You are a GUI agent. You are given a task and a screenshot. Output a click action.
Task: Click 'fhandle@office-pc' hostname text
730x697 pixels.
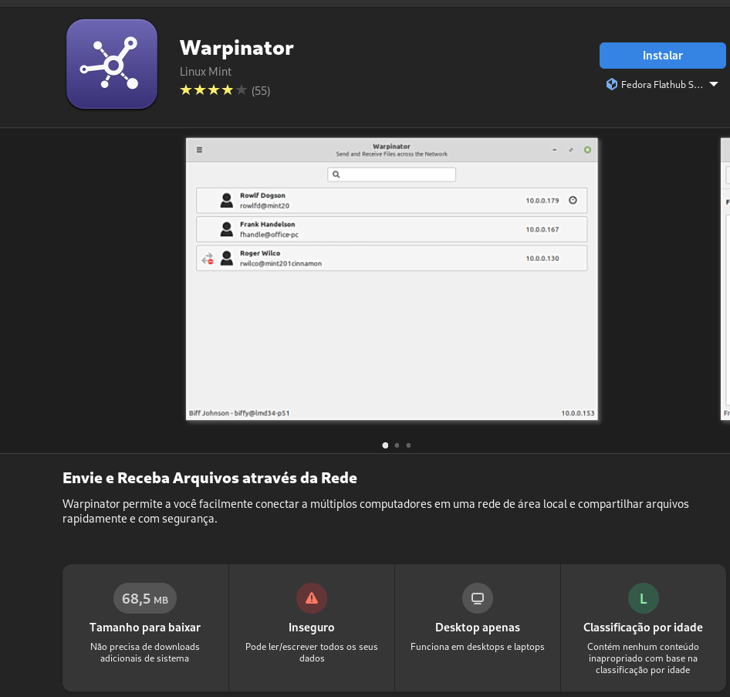tap(269, 235)
